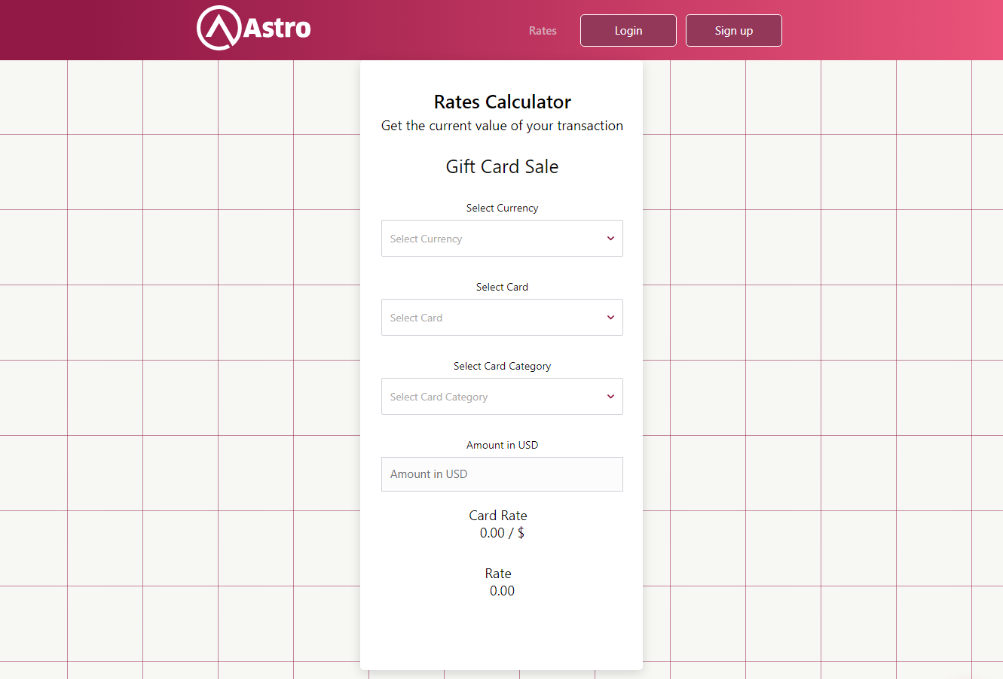This screenshot has height=679, width=1003.
Task: Click the 'Get the current value of your transaction' text
Action: click(502, 126)
